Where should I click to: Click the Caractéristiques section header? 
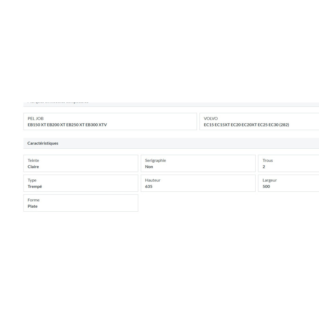pyautogui.click(x=43, y=143)
